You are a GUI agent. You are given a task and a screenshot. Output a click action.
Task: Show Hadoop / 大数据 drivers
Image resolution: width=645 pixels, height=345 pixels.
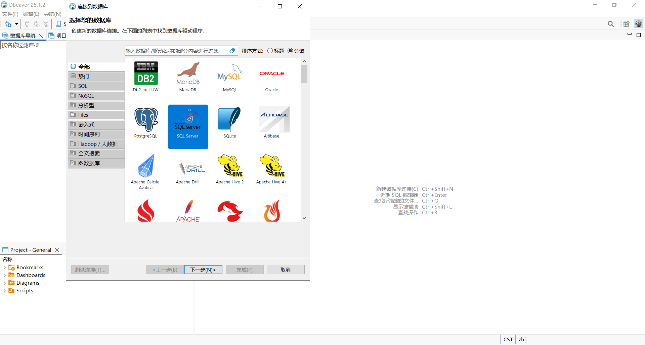pyautogui.click(x=96, y=144)
